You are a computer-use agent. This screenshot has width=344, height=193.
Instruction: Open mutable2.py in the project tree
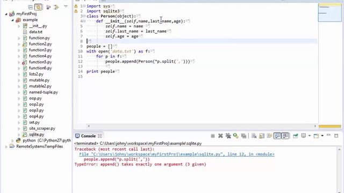(x=40, y=86)
